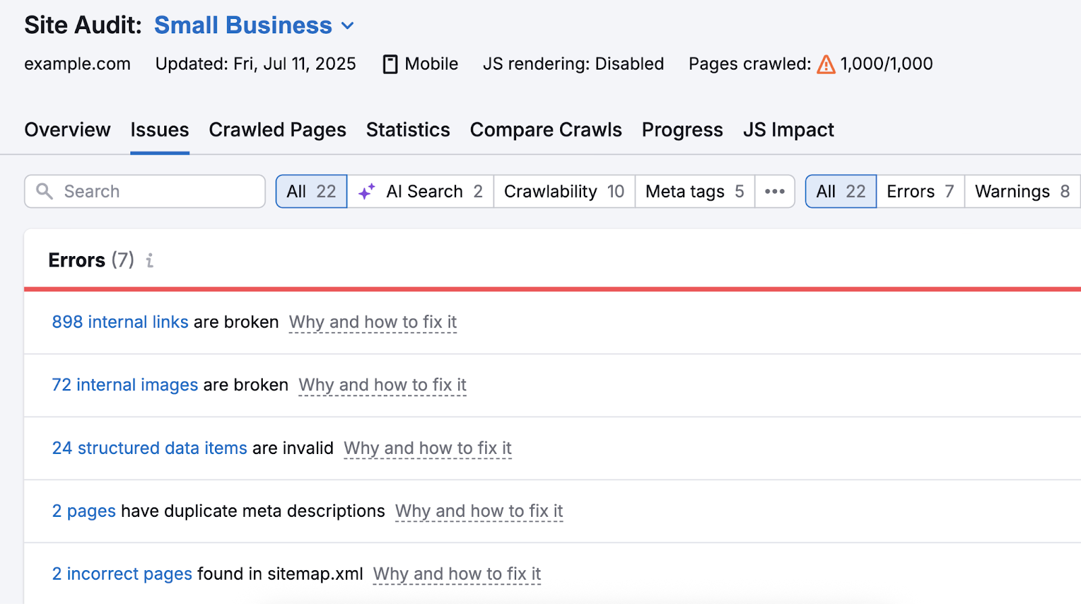View 24 structured data items
The image size is (1081, 604).
point(149,448)
